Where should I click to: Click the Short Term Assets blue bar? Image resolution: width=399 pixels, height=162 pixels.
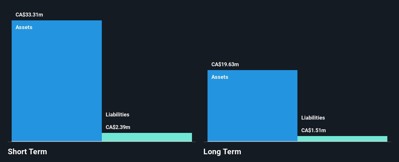[x=57, y=81]
